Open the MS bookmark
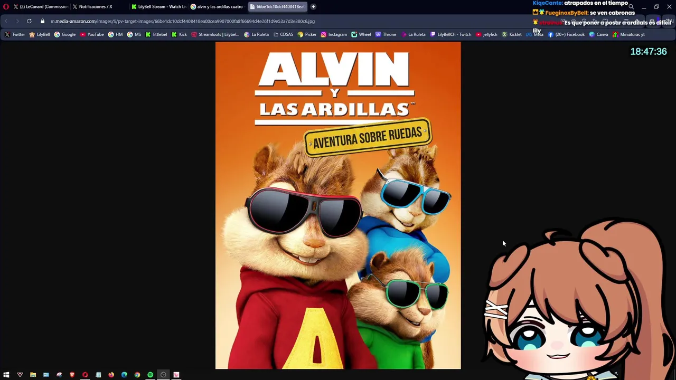676x380 pixels. (134, 34)
